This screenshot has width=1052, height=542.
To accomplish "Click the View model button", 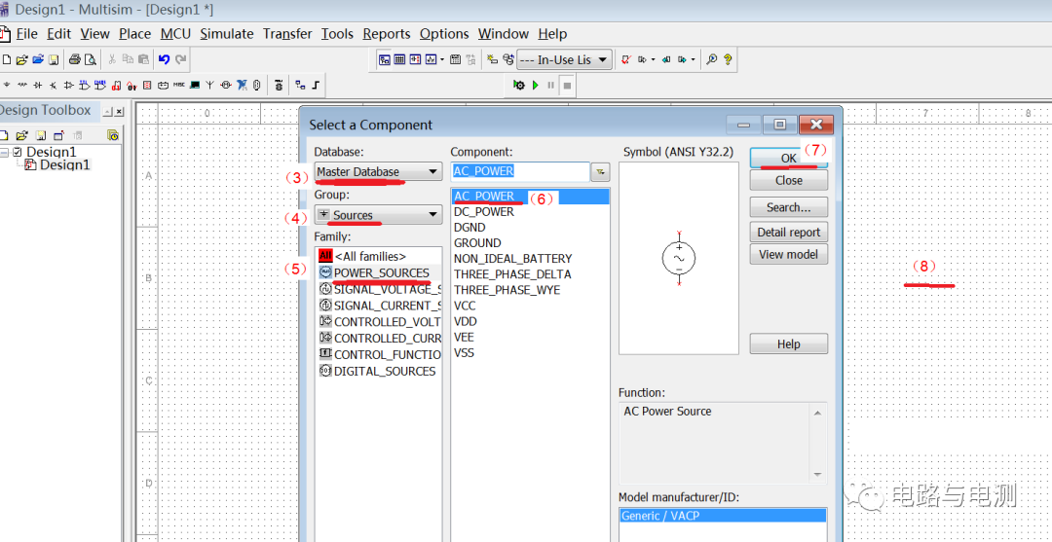I will (788, 255).
